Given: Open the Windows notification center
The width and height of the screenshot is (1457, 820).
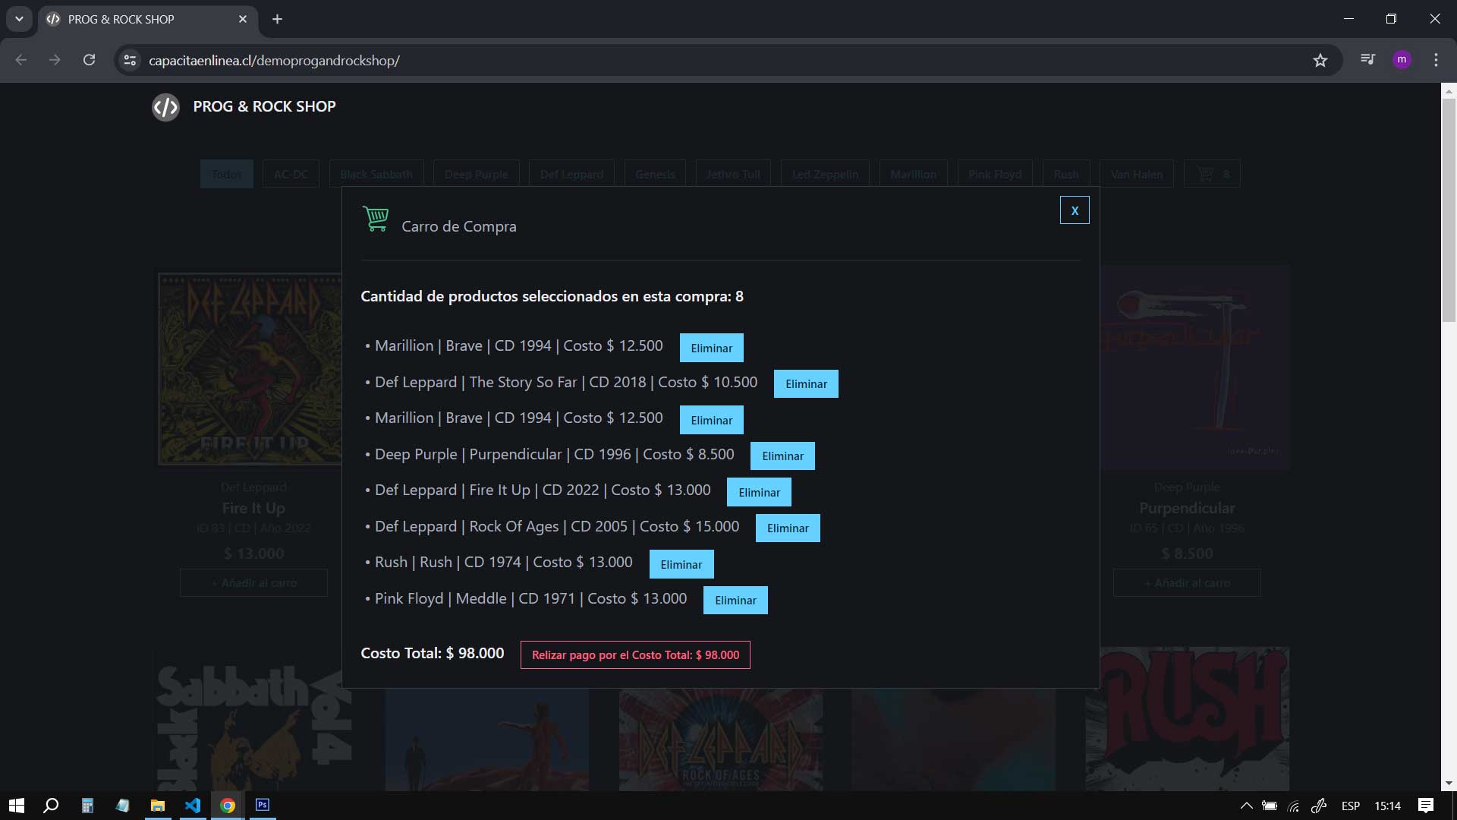Looking at the screenshot, I should point(1426,806).
